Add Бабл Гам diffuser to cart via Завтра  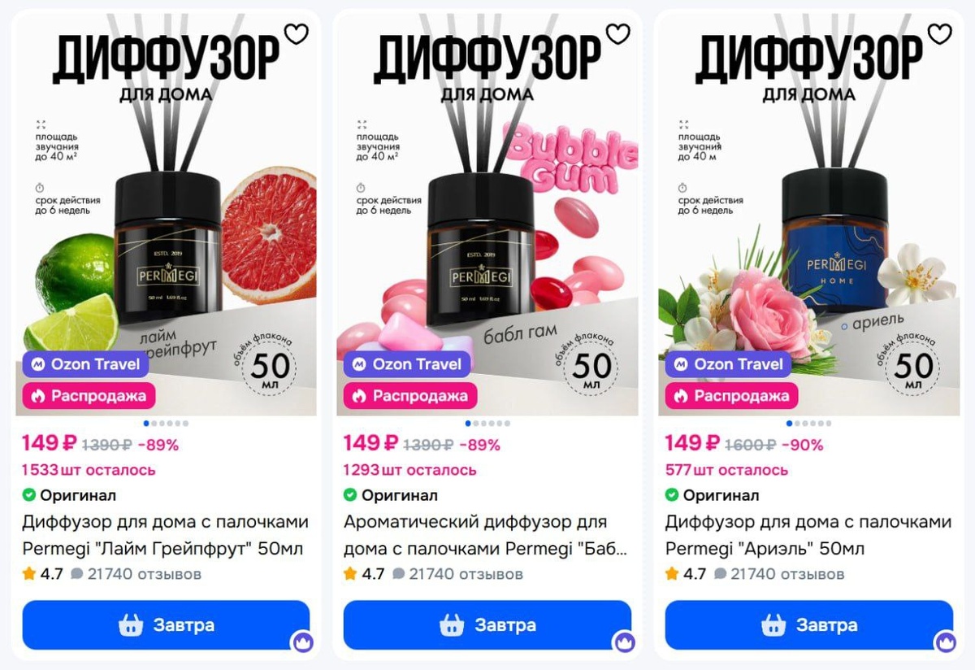pyautogui.click(x=487, y=625)
